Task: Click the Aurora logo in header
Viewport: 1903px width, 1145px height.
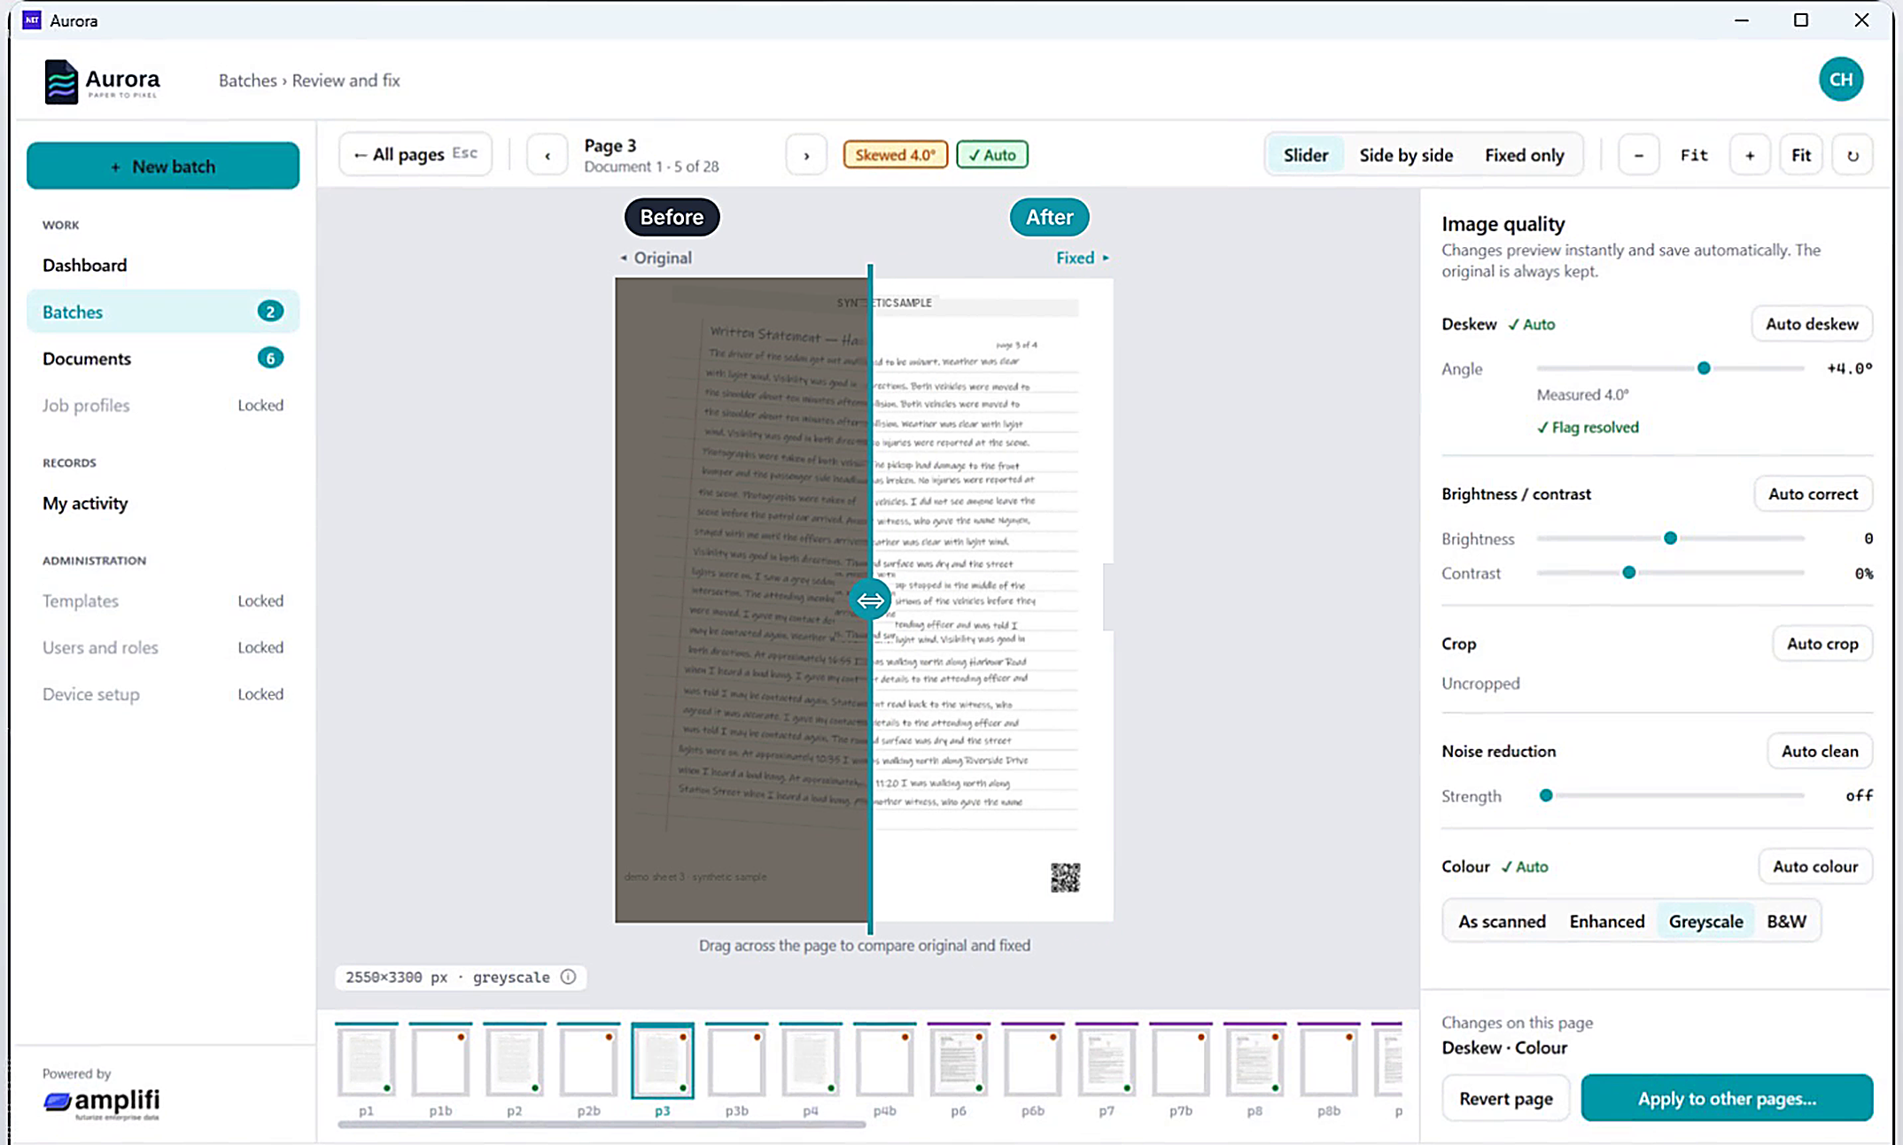Action: tap(102, 81)
